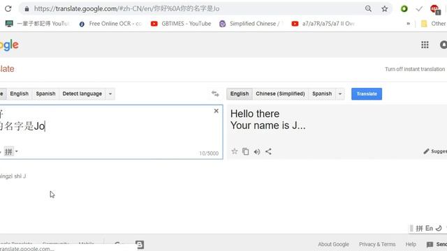The image size is (447, 251).
Task: Open the first YouTube bookmark with monitor icon
Action: tap(37, 24)
